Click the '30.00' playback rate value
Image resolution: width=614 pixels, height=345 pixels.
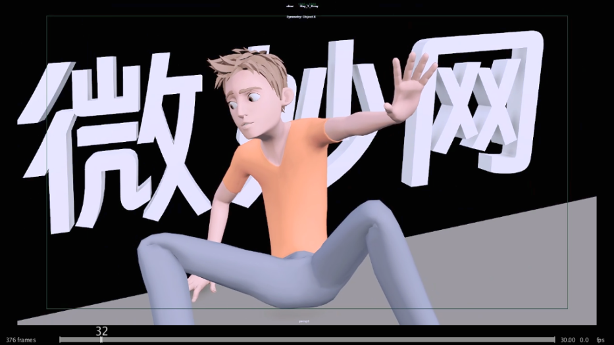pos(568,340)
